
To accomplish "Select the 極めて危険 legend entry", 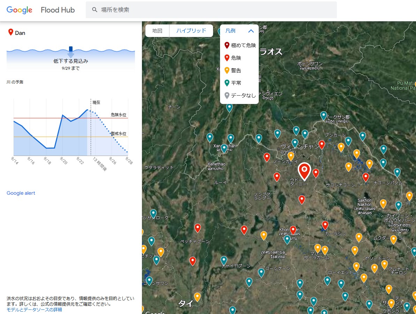I will click(x=240, y=45).
